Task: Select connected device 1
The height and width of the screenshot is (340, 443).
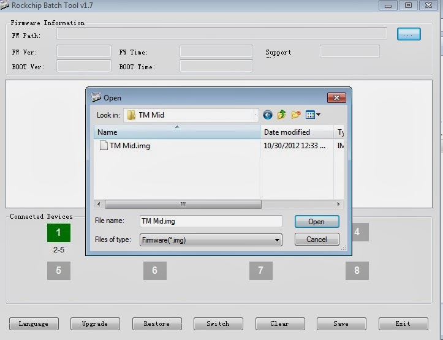Action: point(59,233)
